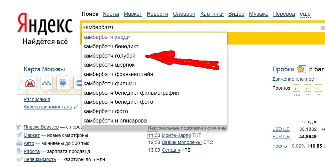Click the taxi icon under Карта Москвы

pyautogui.click(x=46, y=83)
